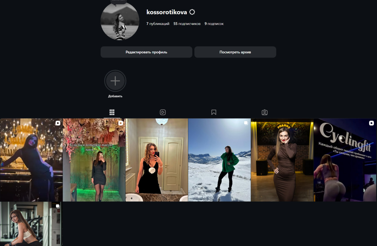
Task: Switch to the posts grid tab
Action: pos(112,112)
